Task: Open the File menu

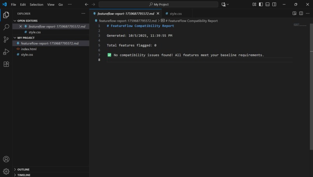Action: click(13, 4)
